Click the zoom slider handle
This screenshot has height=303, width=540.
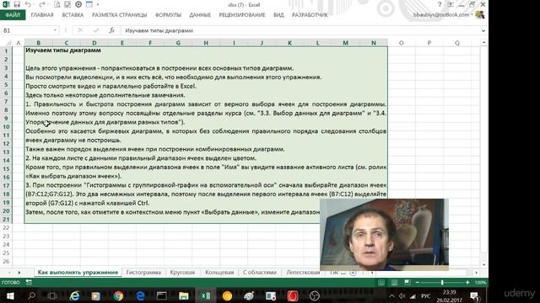442,283
